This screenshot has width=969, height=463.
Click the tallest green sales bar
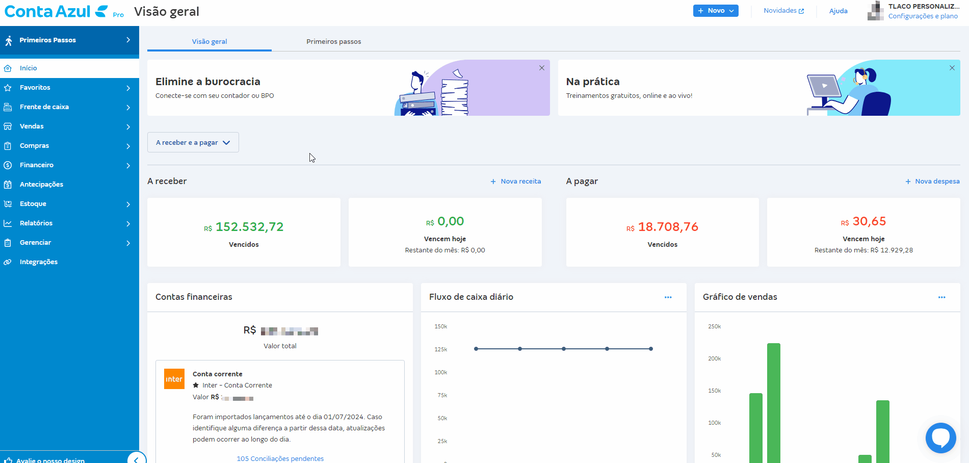(x=773, y=403)
